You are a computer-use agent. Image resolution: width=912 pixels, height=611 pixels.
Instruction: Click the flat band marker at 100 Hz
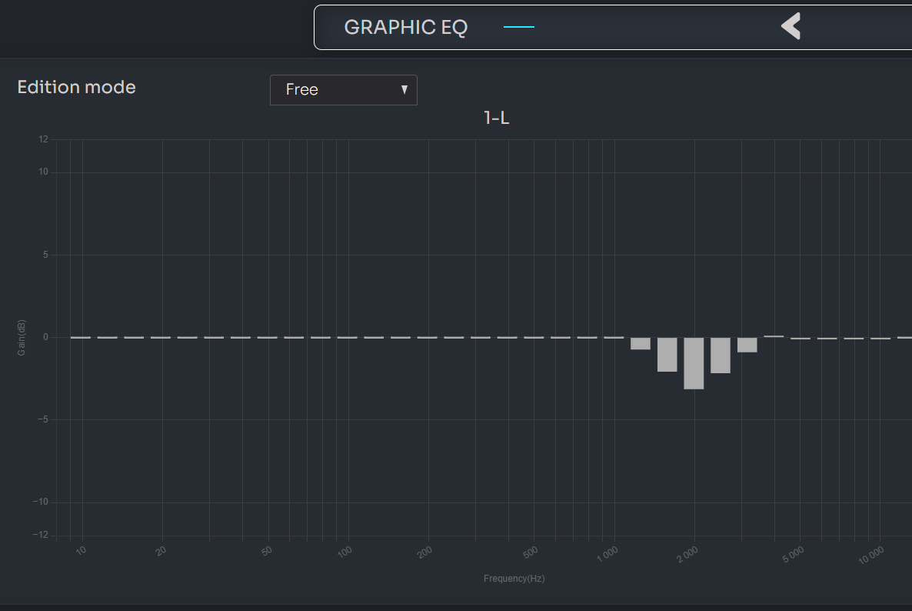point(348,337)
